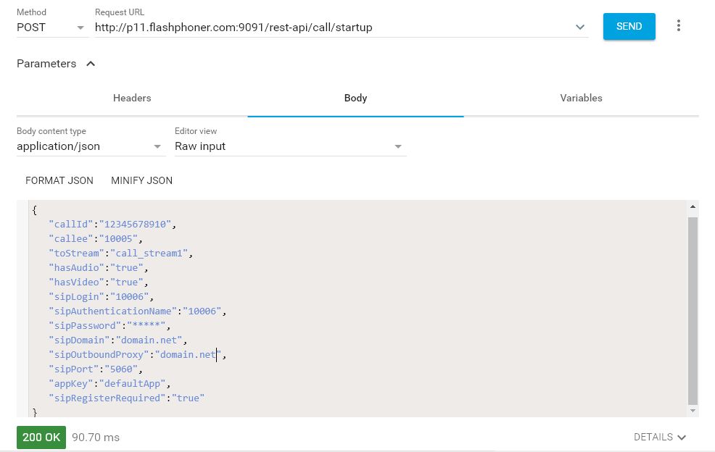715x452 pixels.
Task: Expand the response DETAILS chevron
Action: point(659,437)
